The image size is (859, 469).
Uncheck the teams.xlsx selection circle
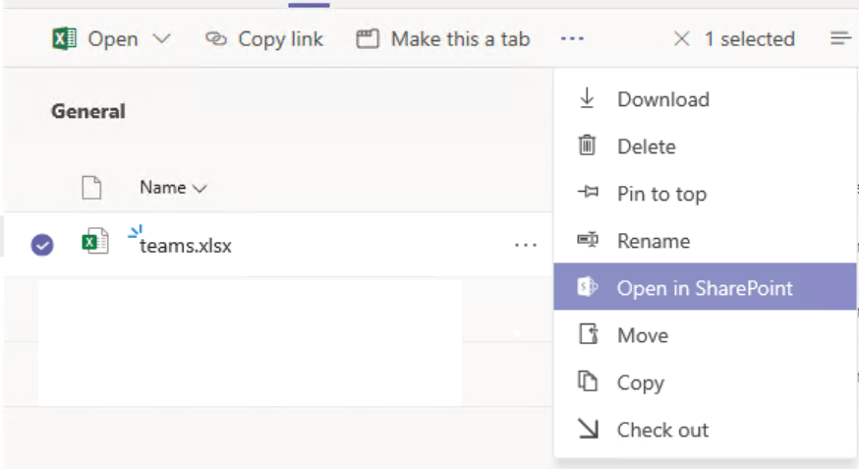42,245
